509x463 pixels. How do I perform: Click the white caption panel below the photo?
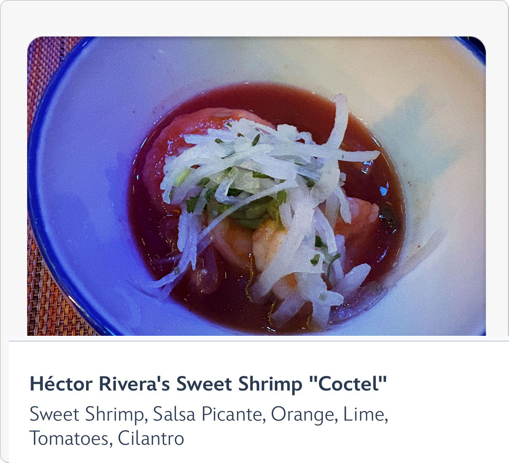259,402
